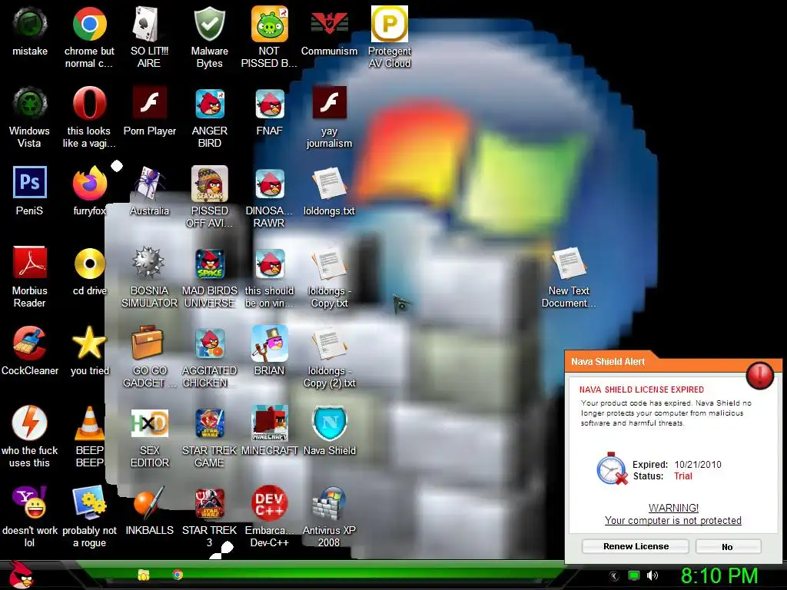Open the Protegent AV Cloud icon
The image size is (787, 590).
point(390,24)
